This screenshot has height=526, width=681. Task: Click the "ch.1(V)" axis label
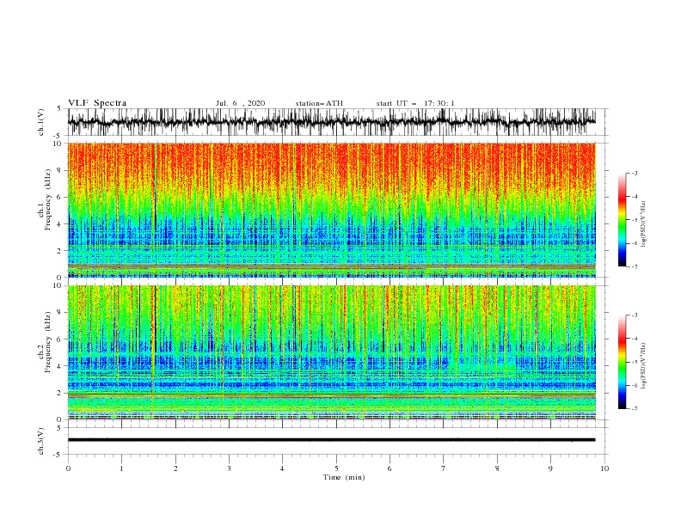coord(41,123)
